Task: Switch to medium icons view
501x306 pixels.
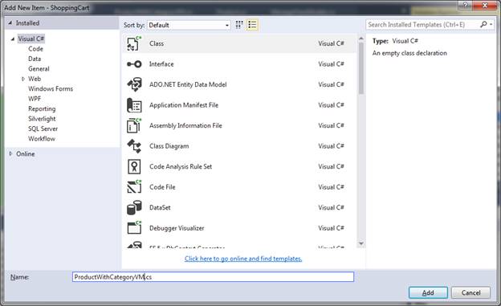Action: [x=239, y=25]
